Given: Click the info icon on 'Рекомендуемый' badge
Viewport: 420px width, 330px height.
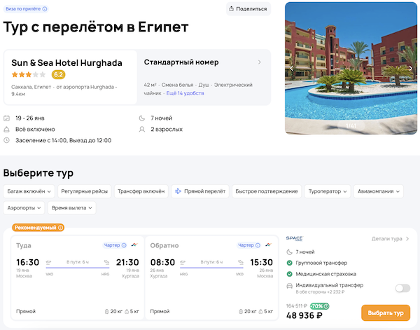Looking at the screenshot, I should point(61,227).
